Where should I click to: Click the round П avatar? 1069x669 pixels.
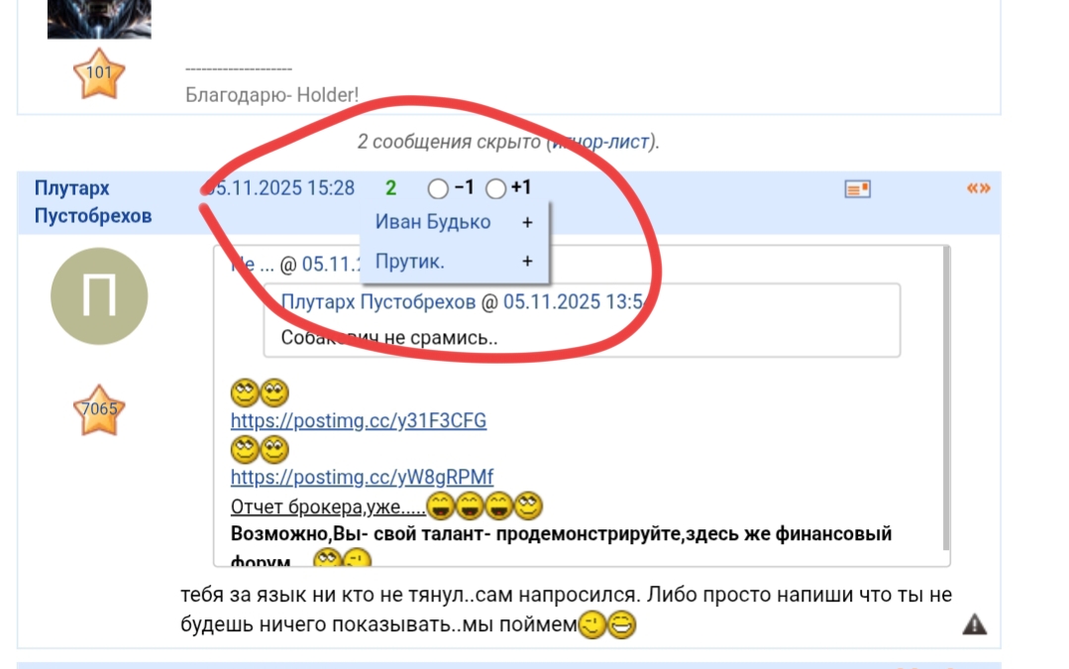point(99,296)
